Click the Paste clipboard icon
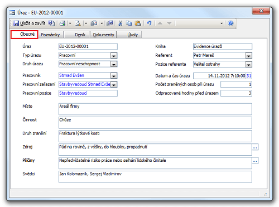279x207 pixels. [x=138, y=23]
